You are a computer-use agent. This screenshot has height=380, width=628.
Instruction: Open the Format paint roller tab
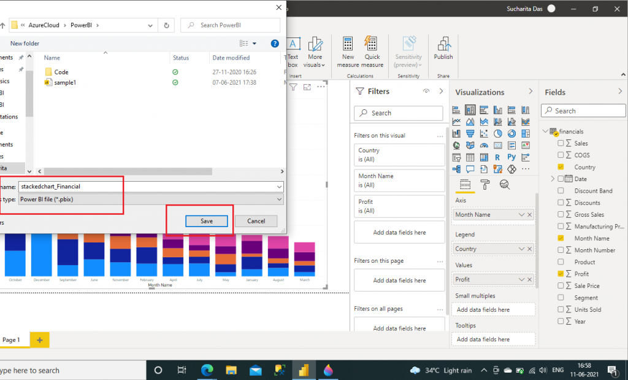pyautogui.click(x=484, y=185)
